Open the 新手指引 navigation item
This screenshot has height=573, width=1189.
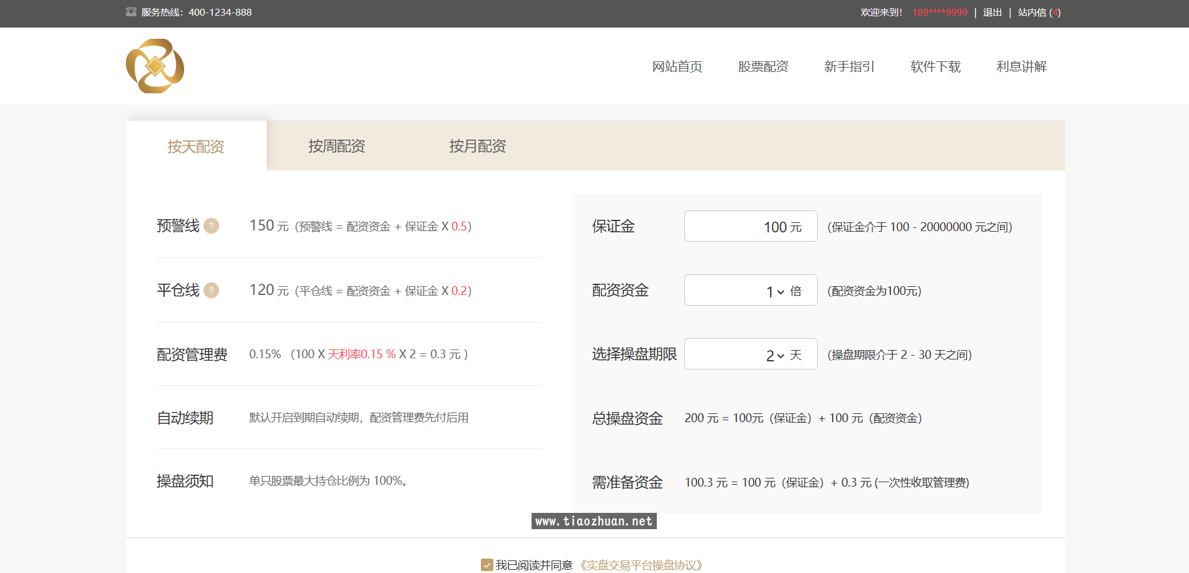[x=849, y=66]
